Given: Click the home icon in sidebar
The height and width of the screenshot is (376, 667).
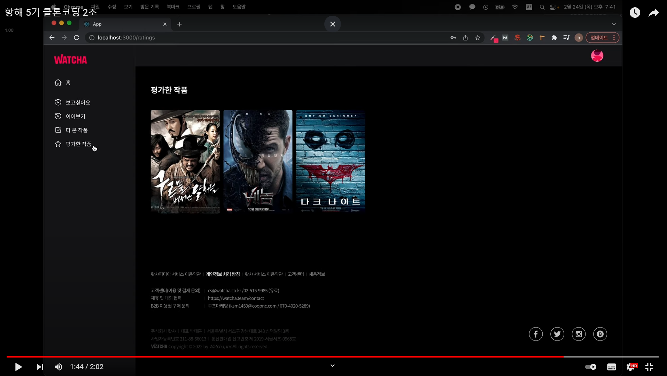Looking at the screenshot, I should (x=58, y=83).
